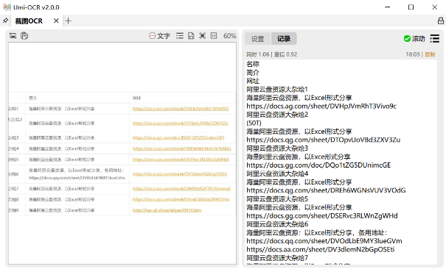Click result line 阿里云盘资源大杂烩4
The height and width of the screenshot is (269, 446).
pos(277,173)
